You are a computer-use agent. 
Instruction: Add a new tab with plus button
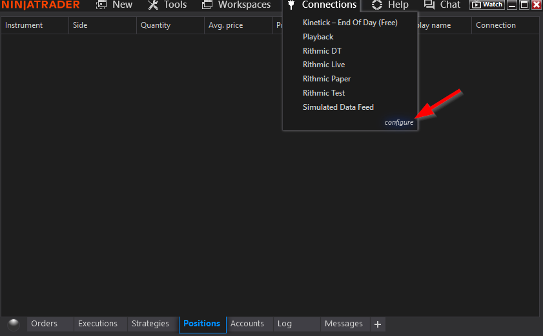(378, 324)
